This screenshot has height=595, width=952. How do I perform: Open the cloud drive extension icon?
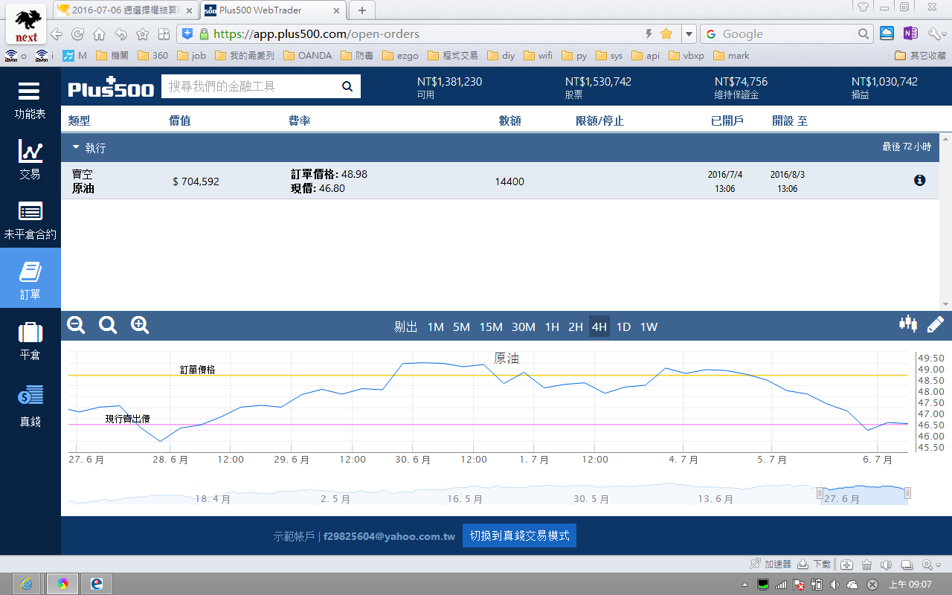click(887, 33)
